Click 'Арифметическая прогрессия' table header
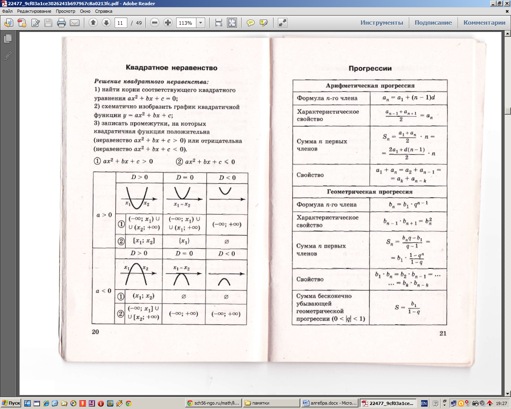511x409 pixels. point(370,85)
